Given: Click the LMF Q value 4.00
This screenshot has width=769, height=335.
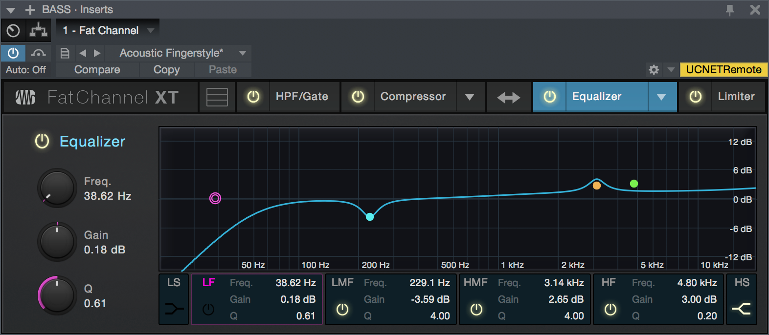Looking at the screenshot, I should 440,316.
